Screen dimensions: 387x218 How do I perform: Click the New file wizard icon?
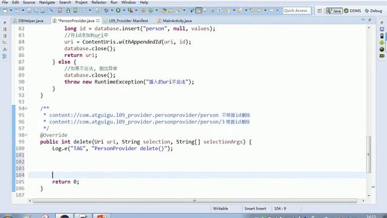(x=5, y=11)
